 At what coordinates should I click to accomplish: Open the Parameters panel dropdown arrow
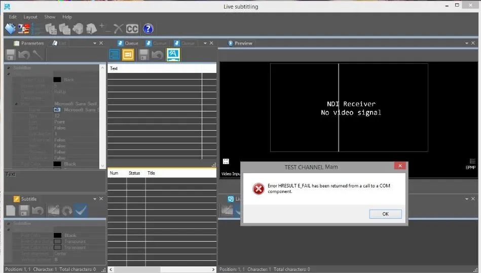94,44
